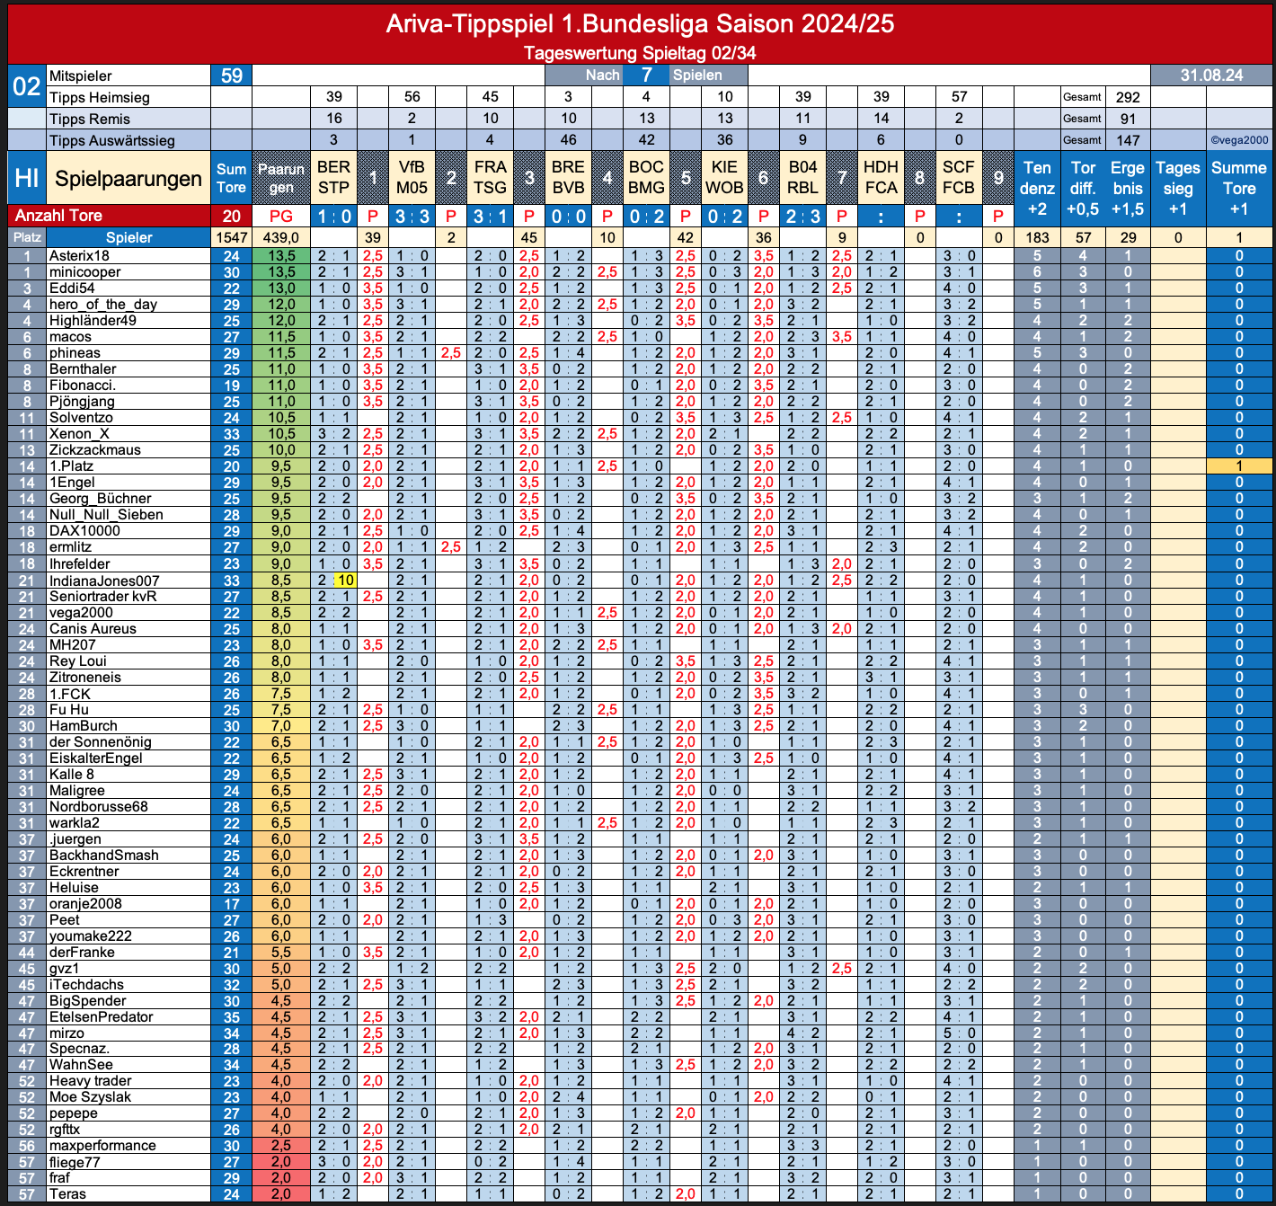
Task: Select player name Highländer49
Action: click(93, 321)
